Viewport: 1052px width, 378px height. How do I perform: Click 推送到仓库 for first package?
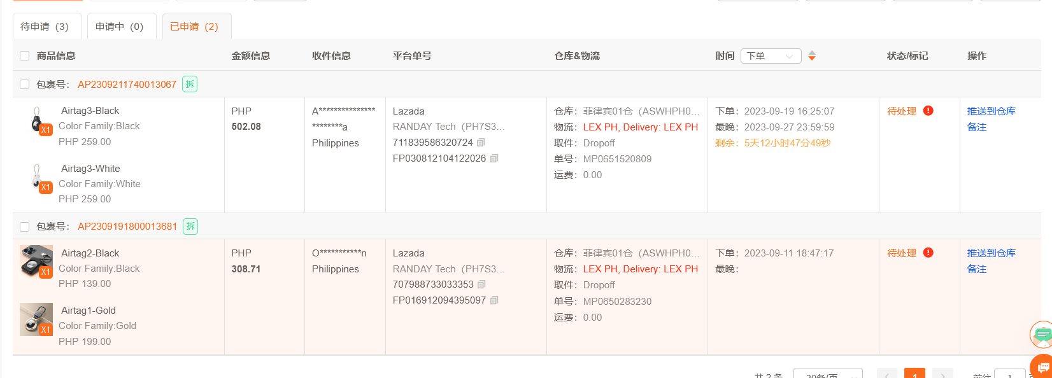tap(991, 111)
